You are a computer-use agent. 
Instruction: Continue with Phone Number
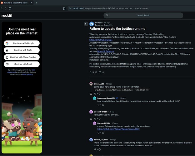tap(22, 57)
